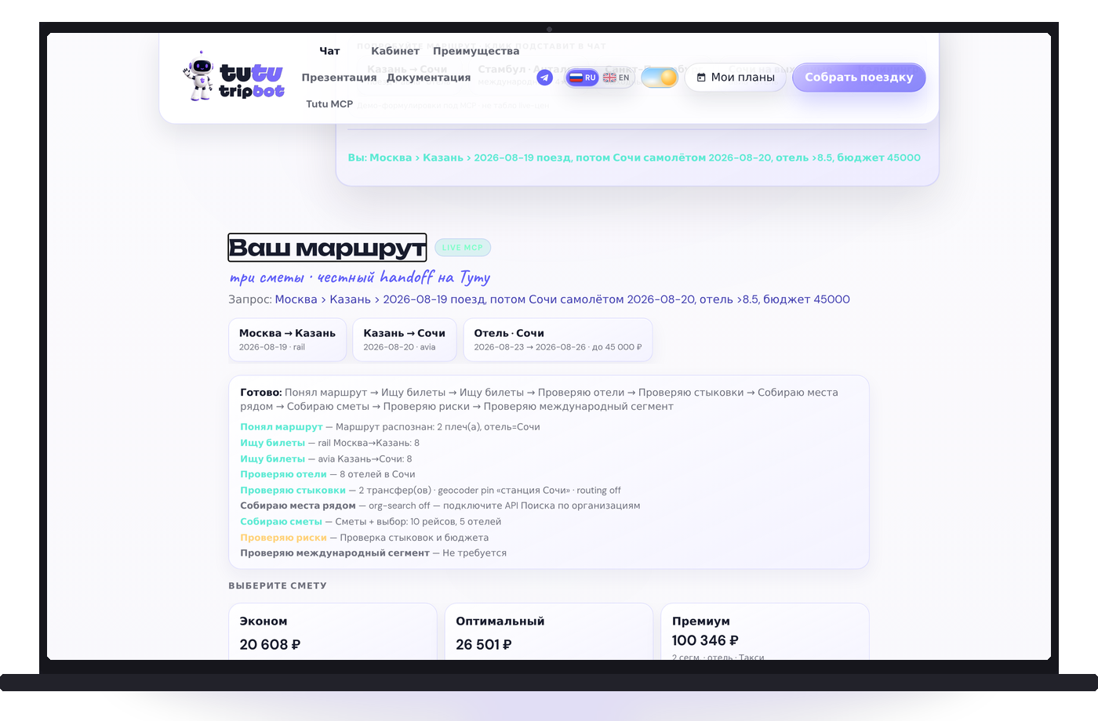The height and width of the screenshot is (721, 1098).
Task: Click the Ищу билеты rail Москва→Казань line
Action: click(329, 443)
